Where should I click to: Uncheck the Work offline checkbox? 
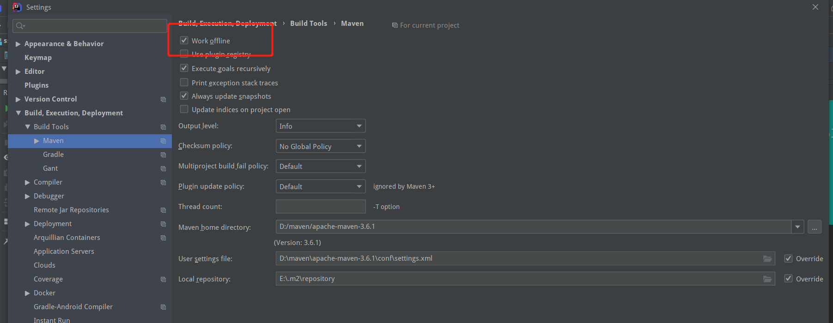pyautogui.click(x=184, y=40)
